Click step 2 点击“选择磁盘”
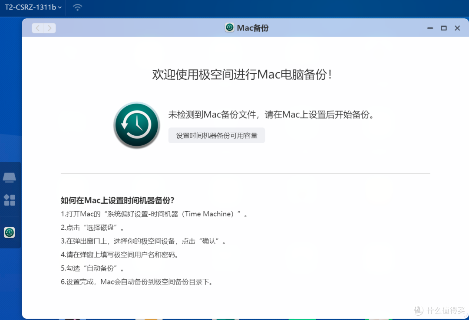Screen dimensions: 469x320 [x=92, y=228]
